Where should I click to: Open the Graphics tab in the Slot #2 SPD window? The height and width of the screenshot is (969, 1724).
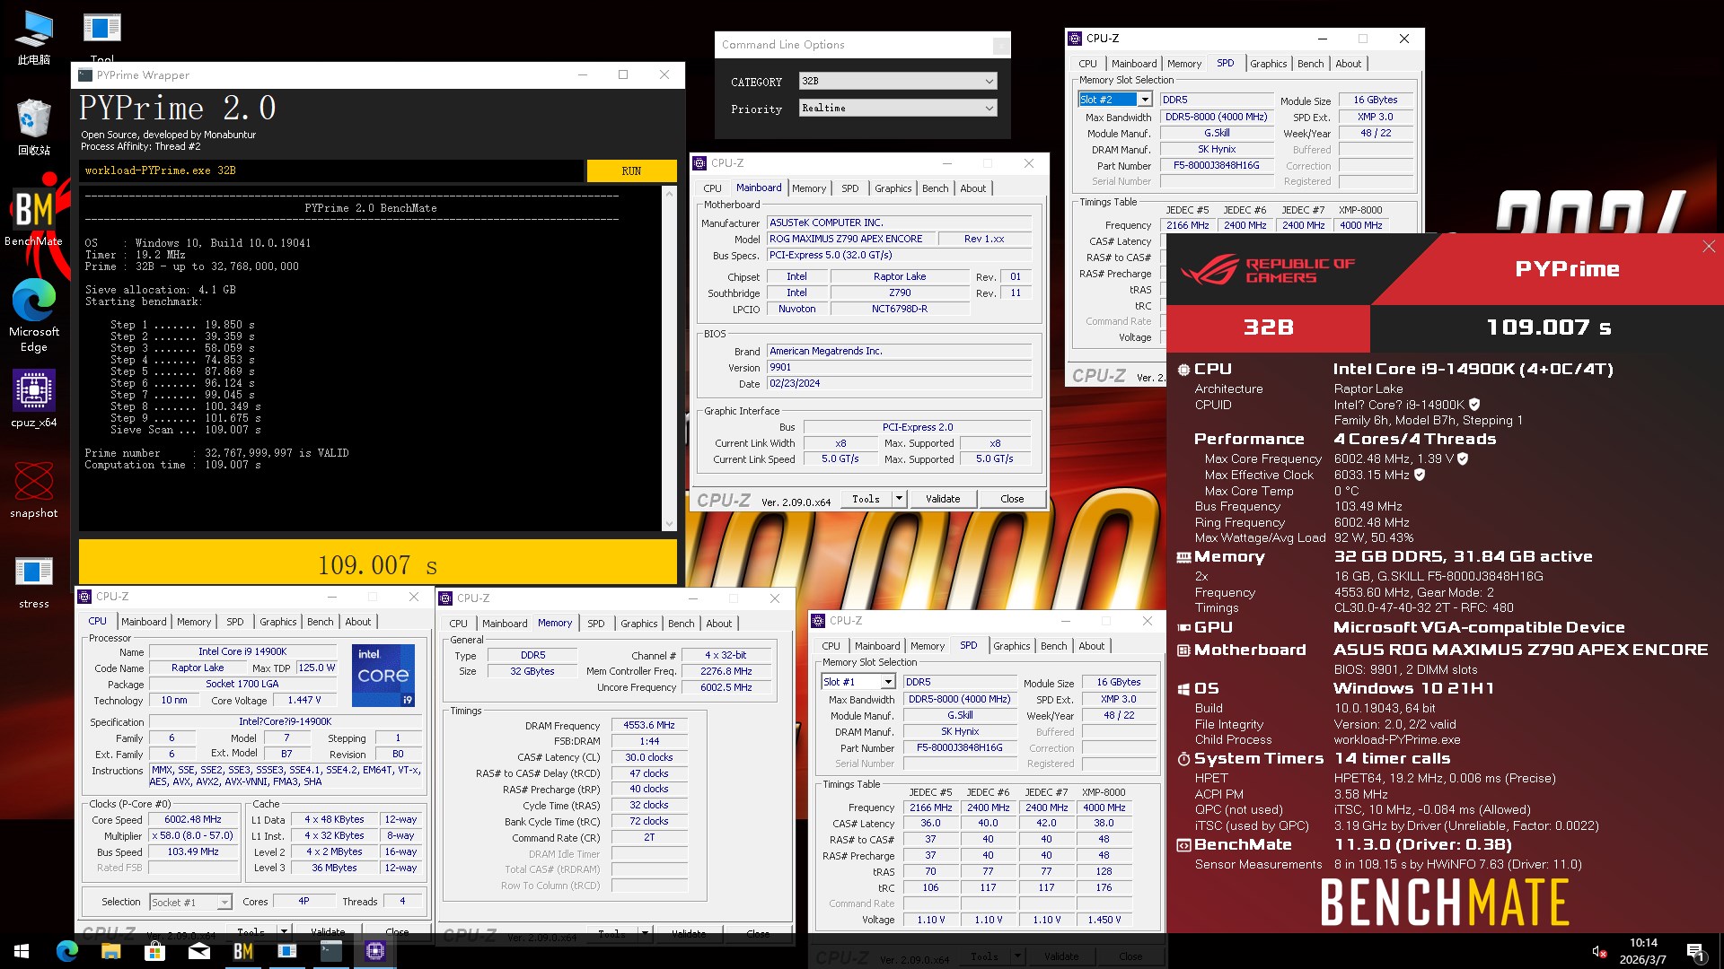1268,64
